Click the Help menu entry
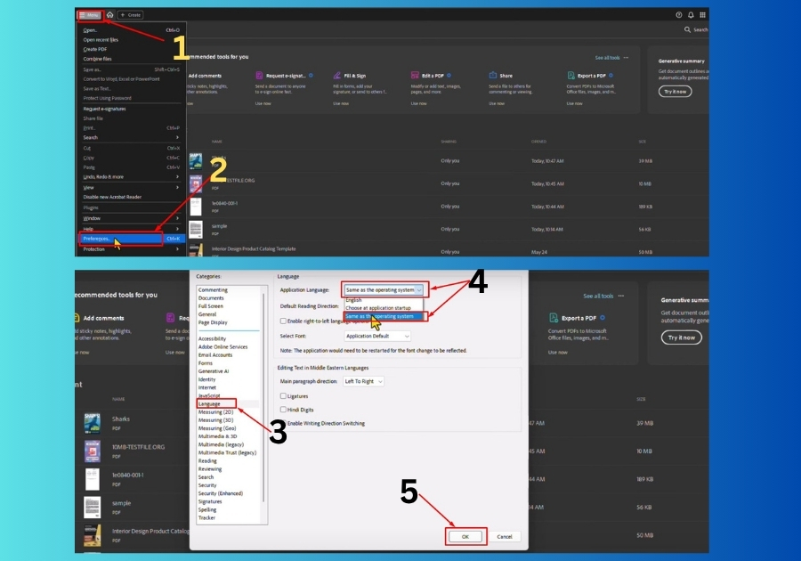This screenshot has width=801, height=561. (132, 229)
